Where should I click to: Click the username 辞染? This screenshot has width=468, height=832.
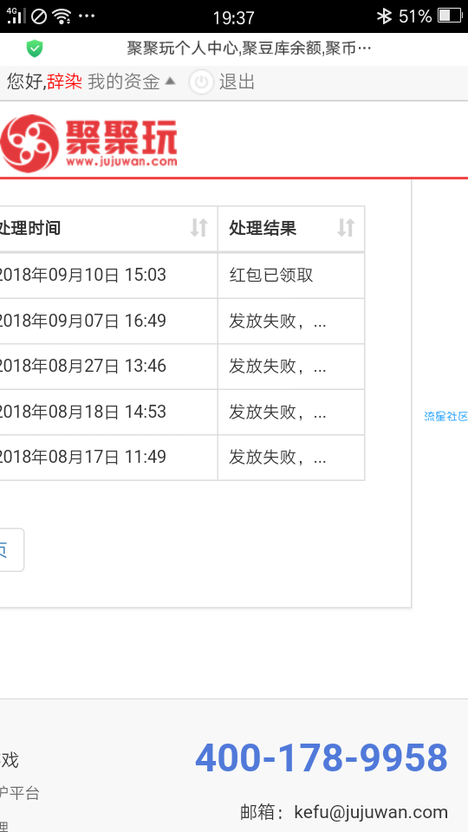64,81
